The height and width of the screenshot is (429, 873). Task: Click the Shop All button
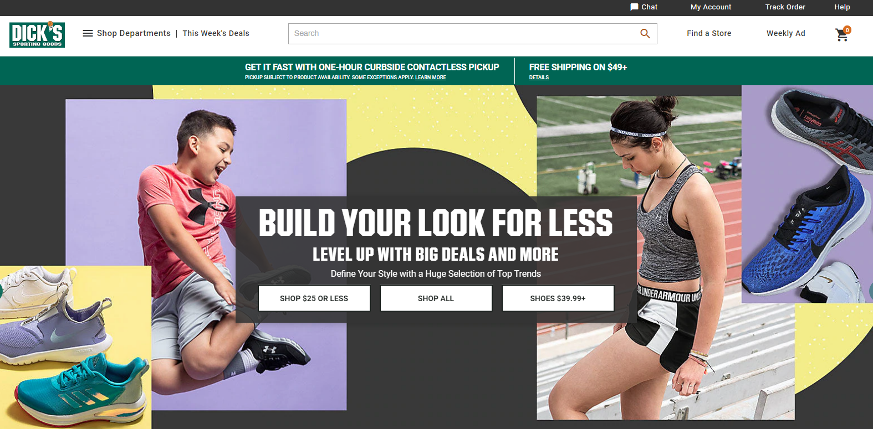[436, 298]
